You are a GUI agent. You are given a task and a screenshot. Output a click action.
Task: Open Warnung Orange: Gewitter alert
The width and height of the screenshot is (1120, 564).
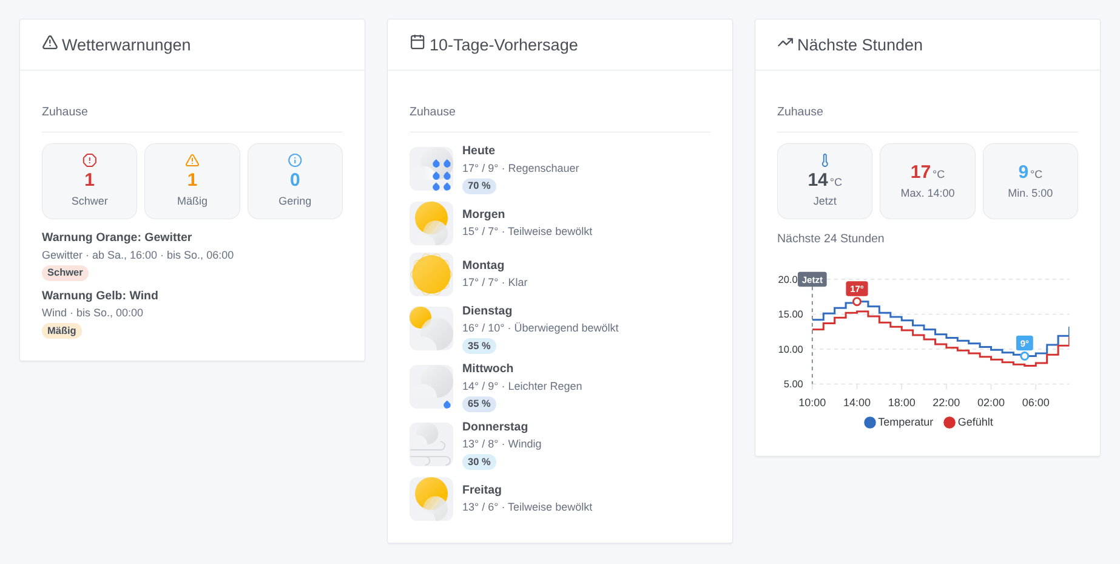[x=117, y=237]
